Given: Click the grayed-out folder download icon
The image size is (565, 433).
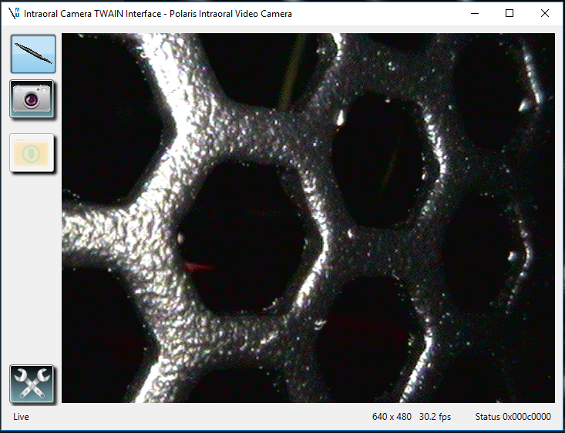Looking at the screenshot, I should 32,153.
